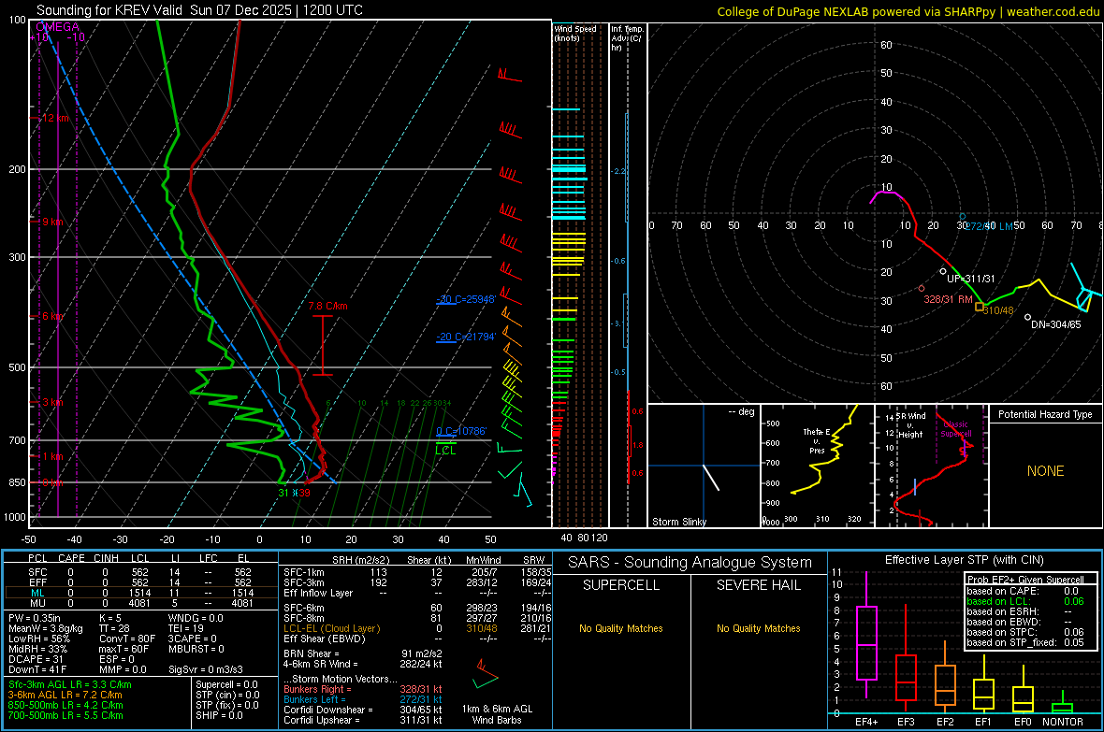The width and height of the screenshot is (1104, 732).
Task: Select the SFC parcel row
Action: 140,572
